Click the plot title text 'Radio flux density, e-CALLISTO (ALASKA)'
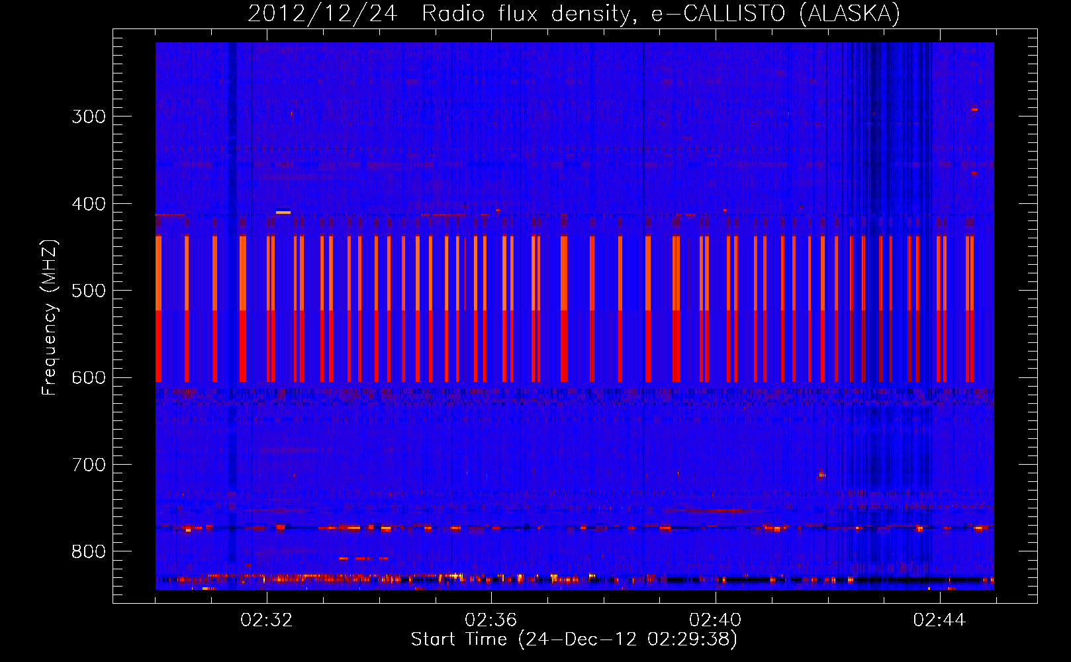The image size is (1071, 662). tap(661, 13)
